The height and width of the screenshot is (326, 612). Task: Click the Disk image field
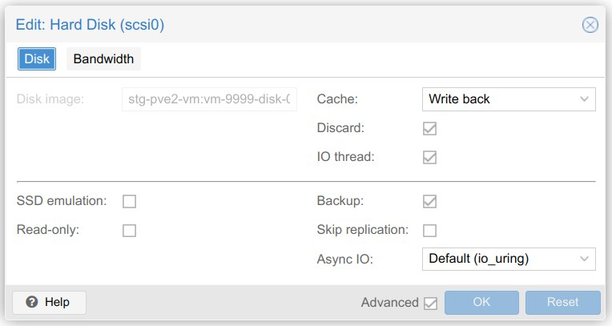click(x=210, y=99)
